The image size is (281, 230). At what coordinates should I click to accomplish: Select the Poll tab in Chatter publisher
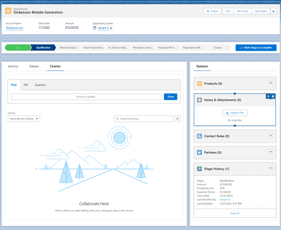coord(26,85)
